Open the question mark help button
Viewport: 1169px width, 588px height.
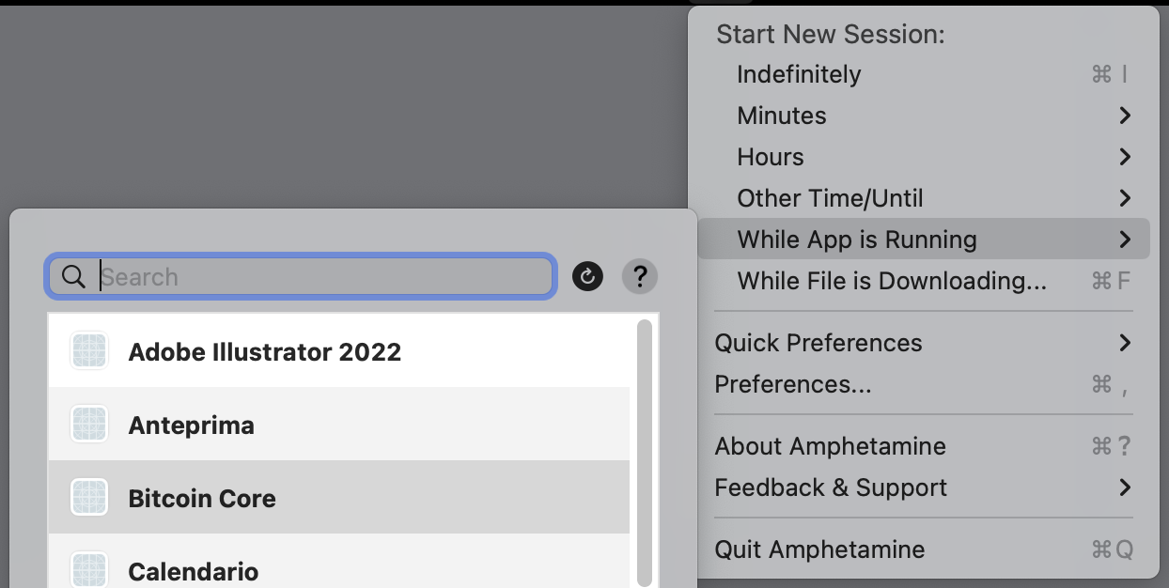pos(640,276)
